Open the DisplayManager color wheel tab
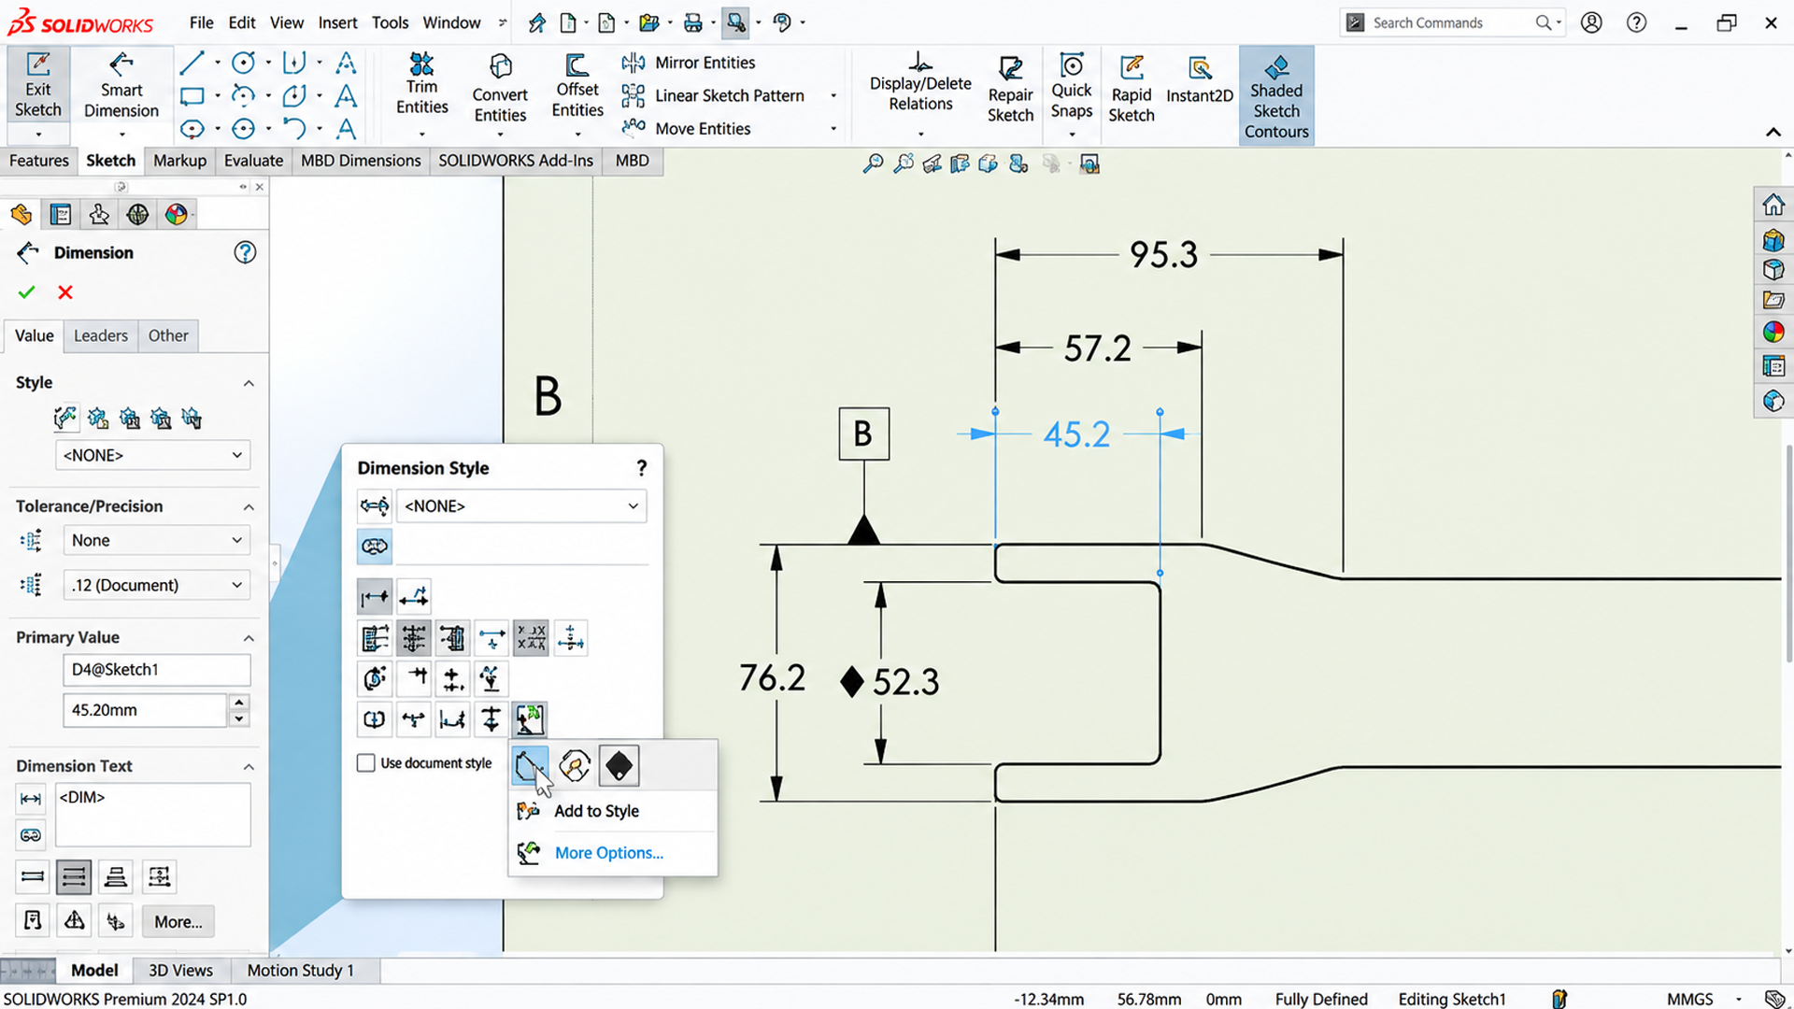Screen dimensions: 1794x1009 pyautogui.click(x=176, y=215)
